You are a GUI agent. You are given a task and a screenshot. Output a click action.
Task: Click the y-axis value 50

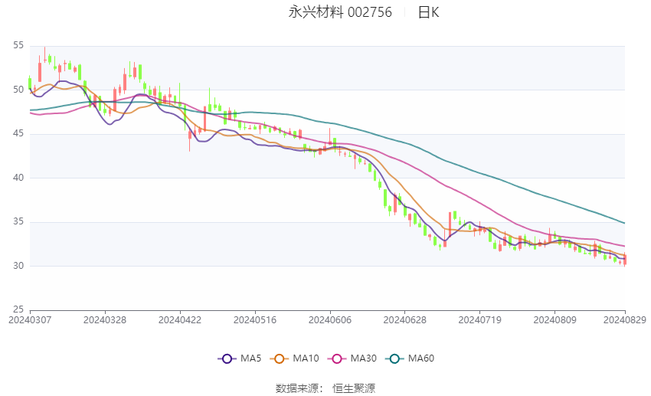18,90
